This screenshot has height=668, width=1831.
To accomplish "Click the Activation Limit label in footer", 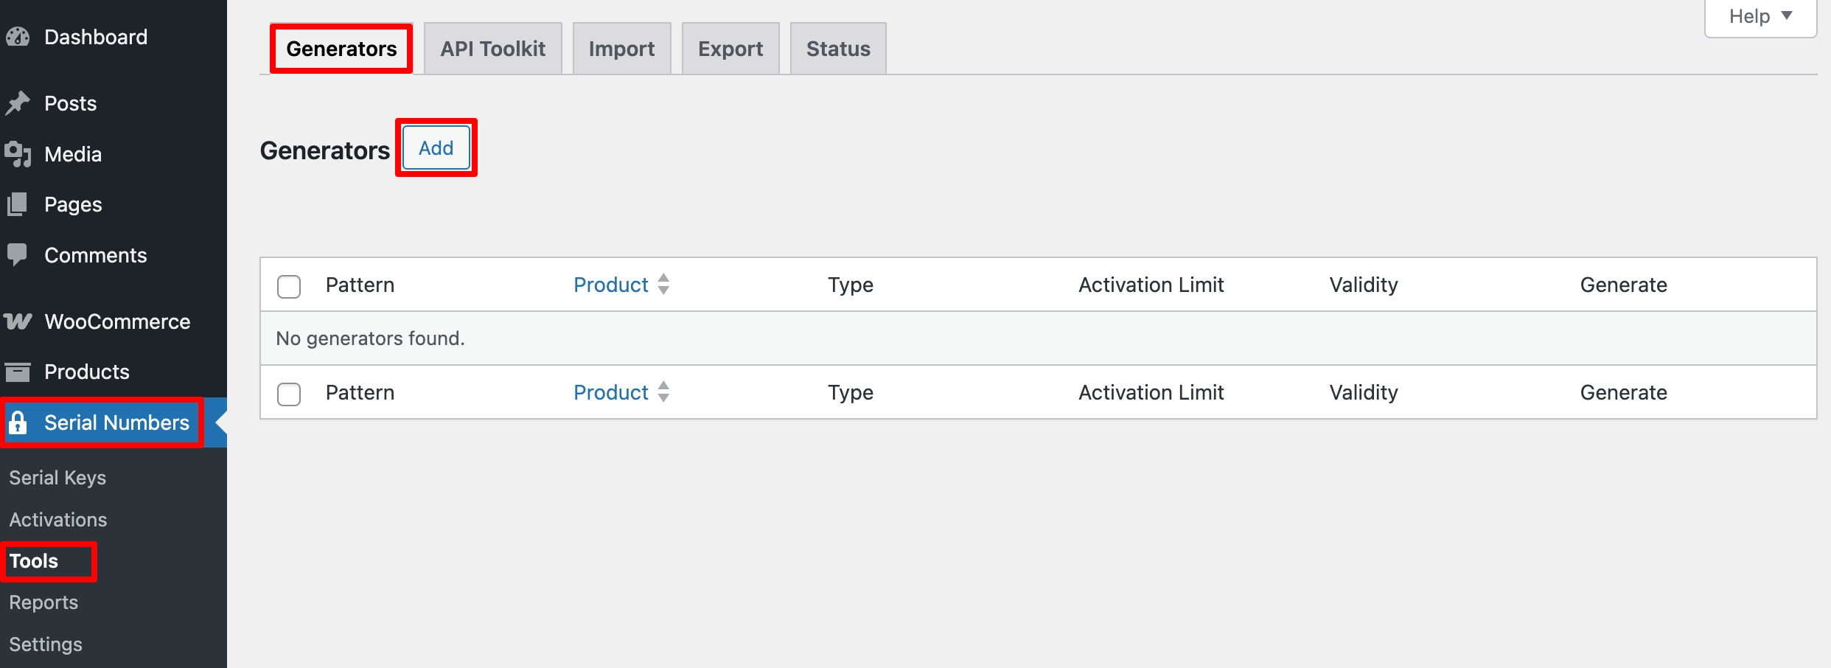I will point(1151,392).
